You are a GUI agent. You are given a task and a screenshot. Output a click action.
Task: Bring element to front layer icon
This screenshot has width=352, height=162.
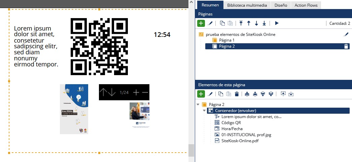[x=247, y=94]
